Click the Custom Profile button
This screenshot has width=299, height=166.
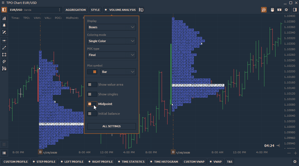tap(16, 162)
